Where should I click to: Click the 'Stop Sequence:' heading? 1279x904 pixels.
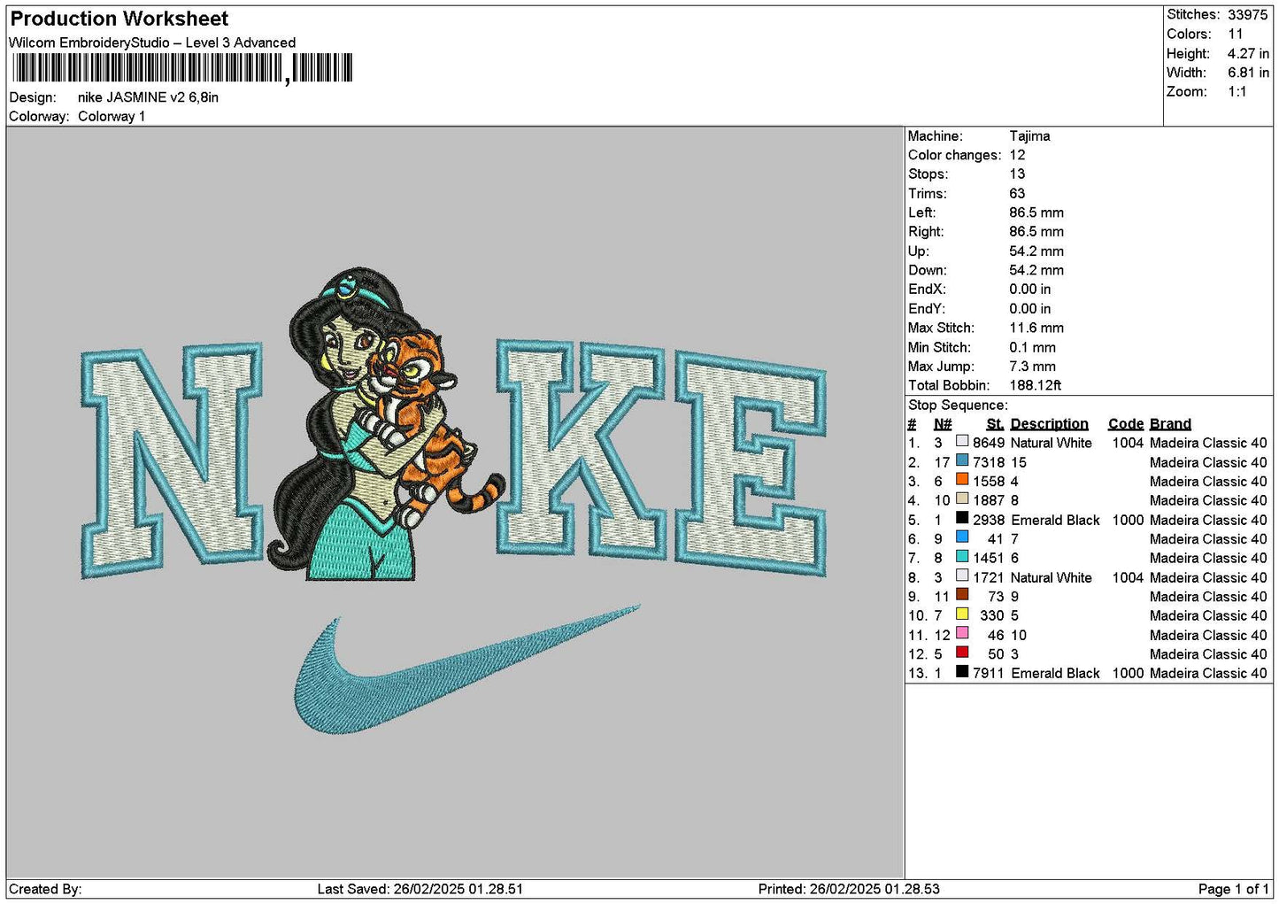point(958,406)
